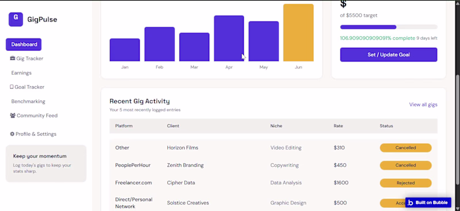Select the Horizon Films client cell
This screenshot has width=460, height=211.
pos(182,148)
